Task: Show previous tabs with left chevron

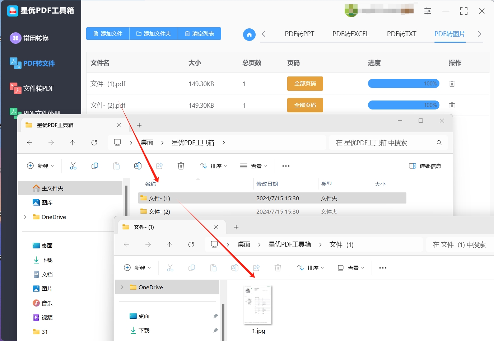Action: click(x=264, y=34)
